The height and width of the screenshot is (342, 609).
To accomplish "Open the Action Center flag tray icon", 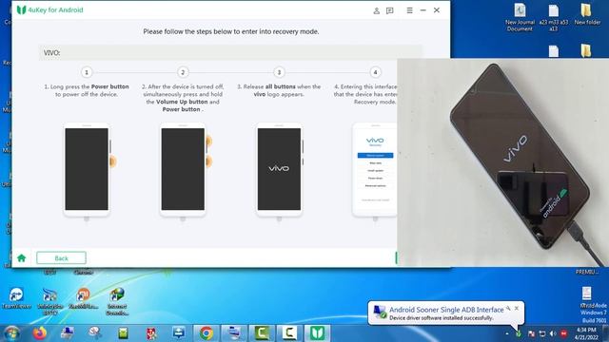I will [x=531, y=333].
